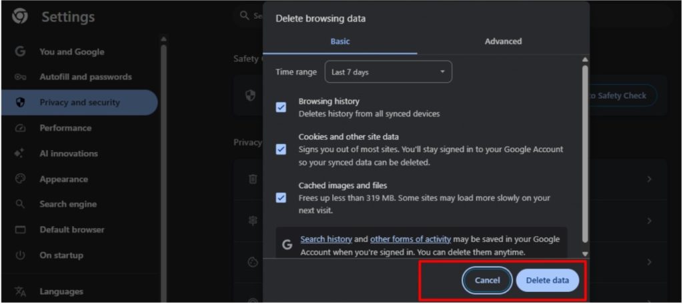
Task: Open Default browser settings
Action: coord(80,229)
